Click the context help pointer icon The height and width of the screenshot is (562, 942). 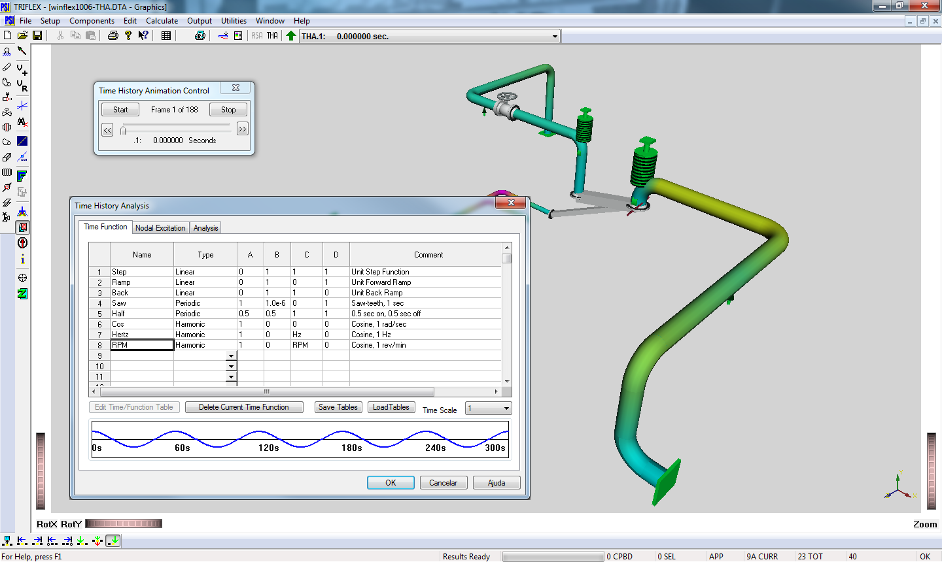pyautogui.click(x=143, y=35)
